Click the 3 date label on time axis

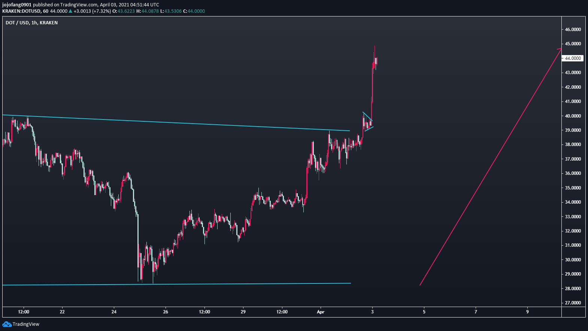pyautogui.click(x=372, y=312)
